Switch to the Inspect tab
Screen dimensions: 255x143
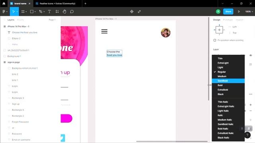pos(239,20)
